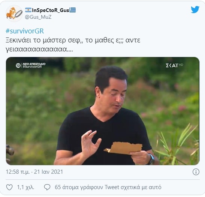This screenshot has width=205, height=197.
Task: Click the 12 age rating badge
Action: click(x=18, y=65)
